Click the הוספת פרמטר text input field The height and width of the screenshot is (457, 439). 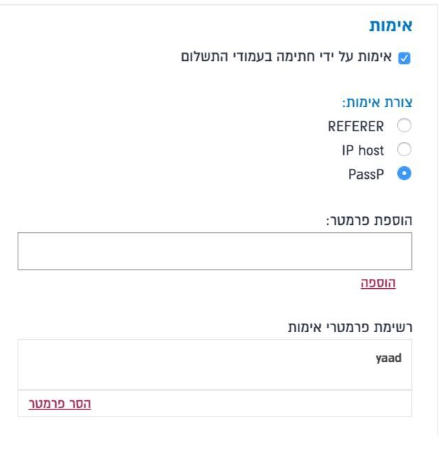214,250
